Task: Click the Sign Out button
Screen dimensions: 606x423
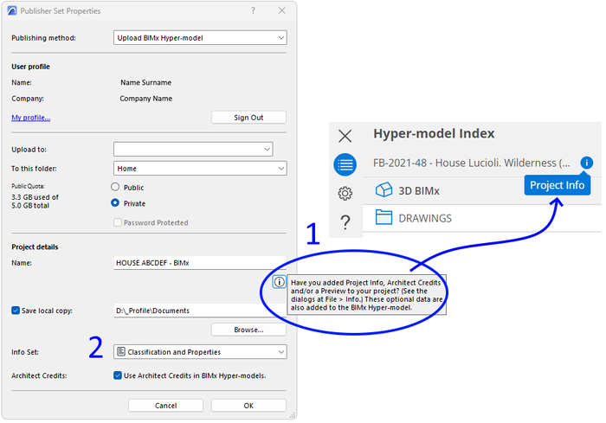Action: point(248,118)
